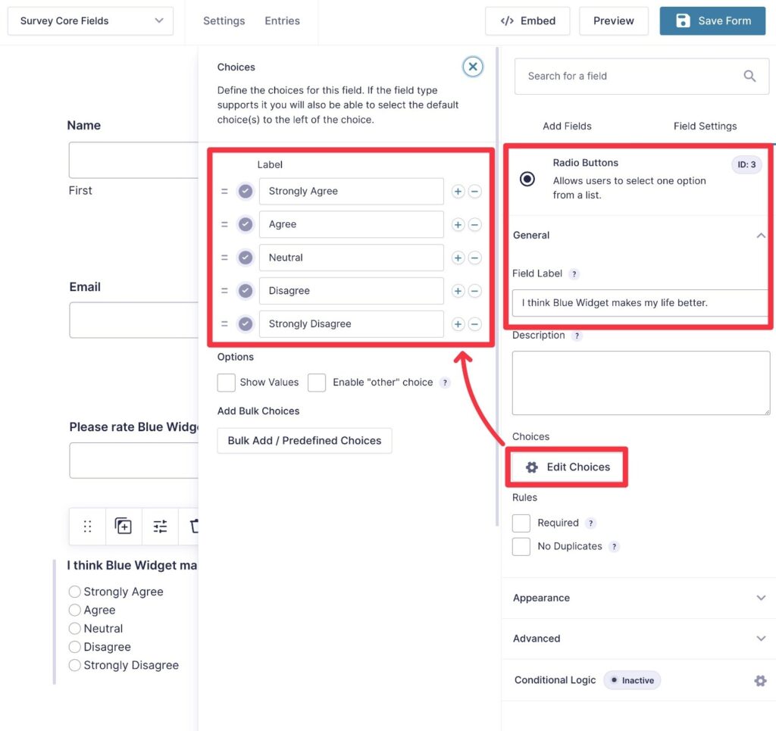Add a choice after Neutral with the plus icon
The width and height of the screenshot is (776, 731).
pos(458,258)
